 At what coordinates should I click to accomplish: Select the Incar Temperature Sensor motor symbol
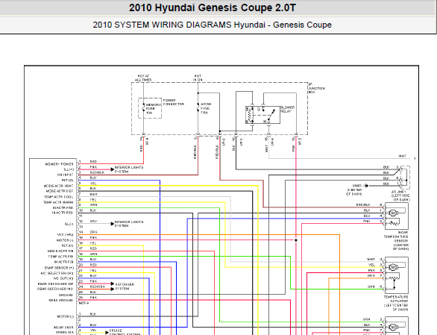coord(393,213)
